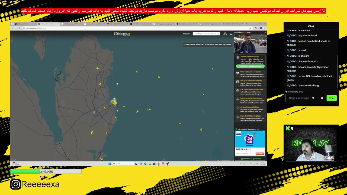Click 'Upgrade now to go ad free' button
Screen dimensions: 347x195
(250, 159)
